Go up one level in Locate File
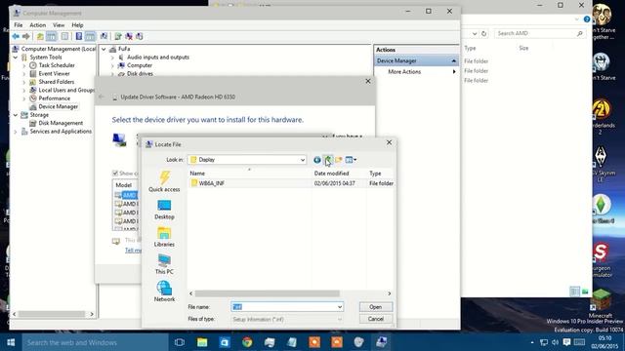625x351 pixels. (328, 160)
